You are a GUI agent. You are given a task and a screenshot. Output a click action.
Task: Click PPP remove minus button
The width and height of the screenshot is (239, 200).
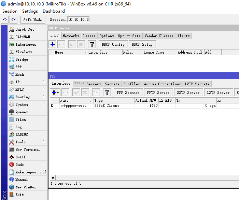(x=66, y=92)
